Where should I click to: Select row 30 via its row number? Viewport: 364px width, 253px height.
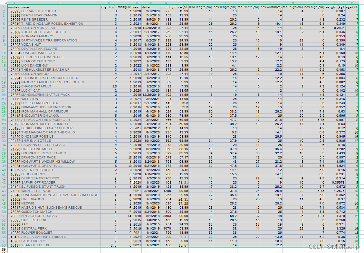4,128
